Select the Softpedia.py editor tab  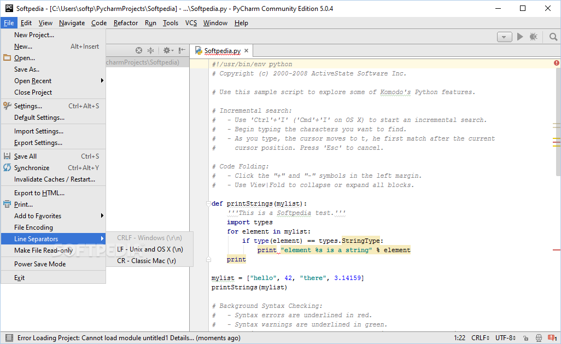tap(222, 51)
